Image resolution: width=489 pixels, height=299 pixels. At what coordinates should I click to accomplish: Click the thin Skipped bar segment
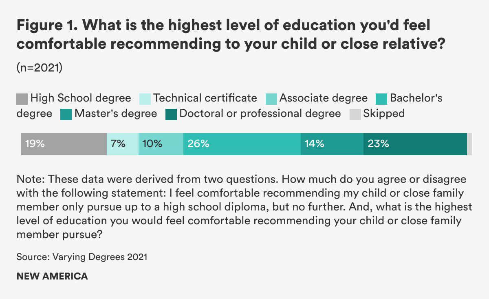click(469, 144)
